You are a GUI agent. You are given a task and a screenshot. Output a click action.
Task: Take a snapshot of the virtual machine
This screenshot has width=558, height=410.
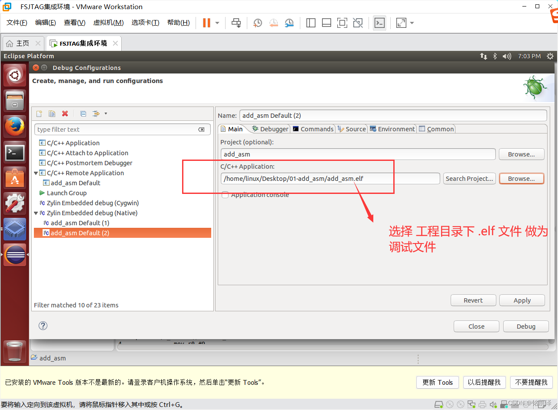257,23
